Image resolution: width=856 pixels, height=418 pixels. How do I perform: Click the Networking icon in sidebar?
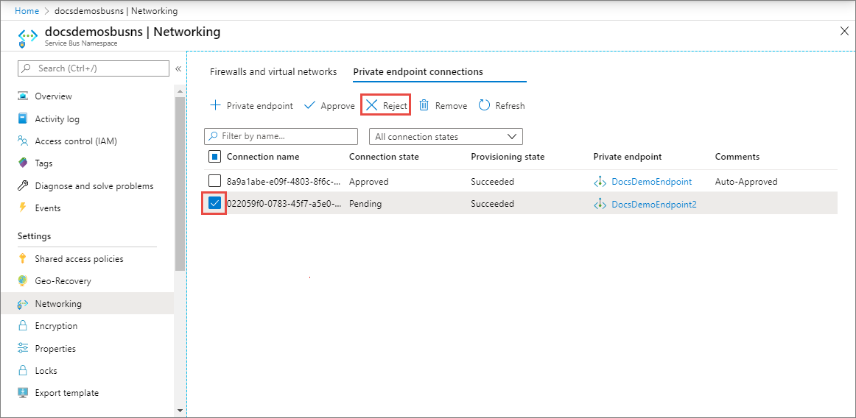pos(22,303)
